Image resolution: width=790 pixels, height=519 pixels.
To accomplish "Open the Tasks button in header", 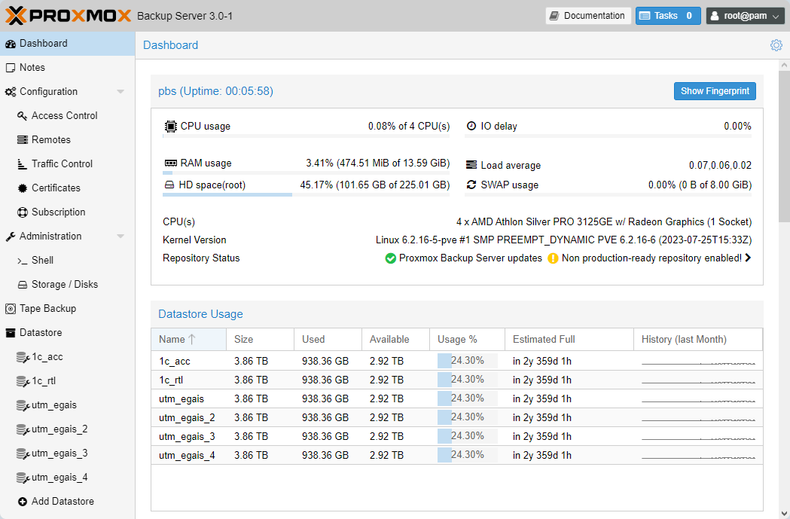I will (x=667, y=16).
